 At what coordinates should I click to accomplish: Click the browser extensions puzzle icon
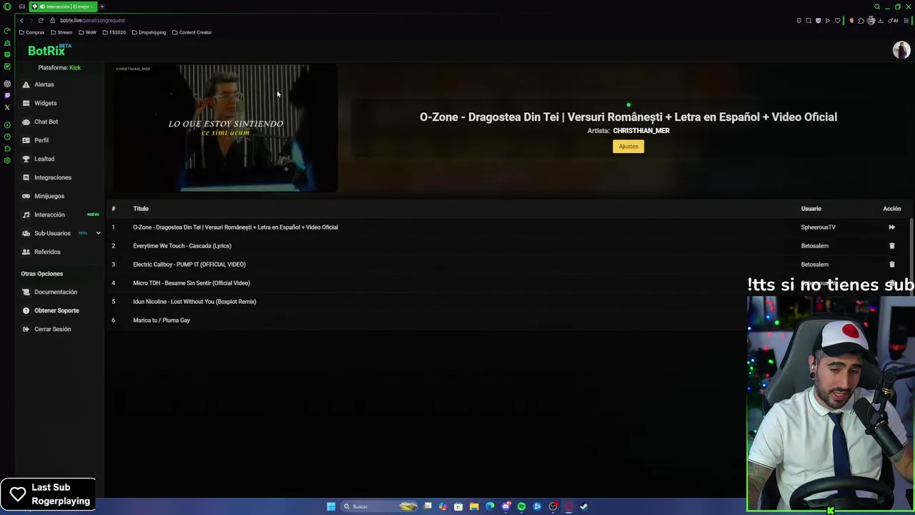[x=861, y=21]
